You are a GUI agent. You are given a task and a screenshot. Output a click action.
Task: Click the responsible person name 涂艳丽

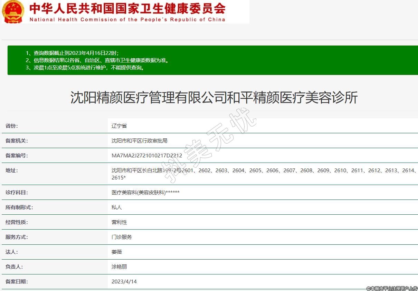(119, 266)
